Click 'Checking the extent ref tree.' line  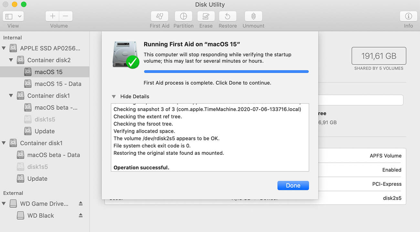(x=148, y=117)
